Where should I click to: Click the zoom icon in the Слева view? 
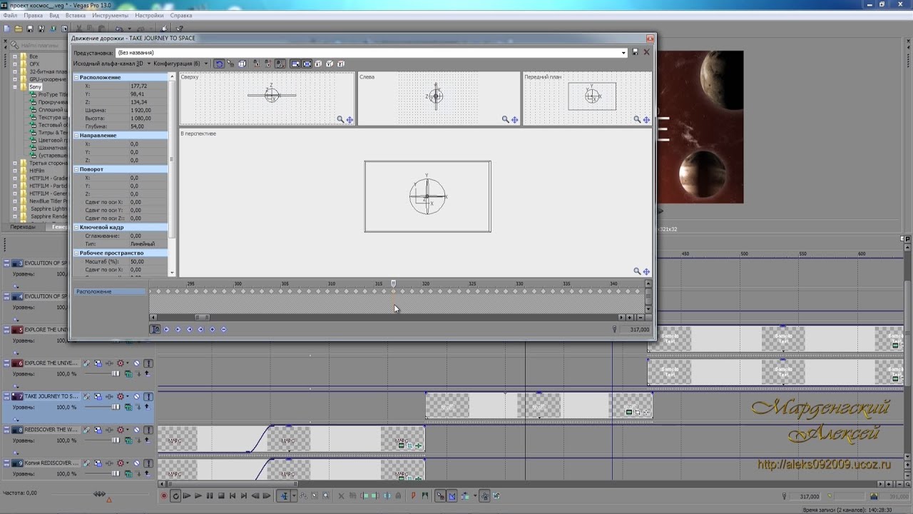pyautogui.click(x=505, y=120)
